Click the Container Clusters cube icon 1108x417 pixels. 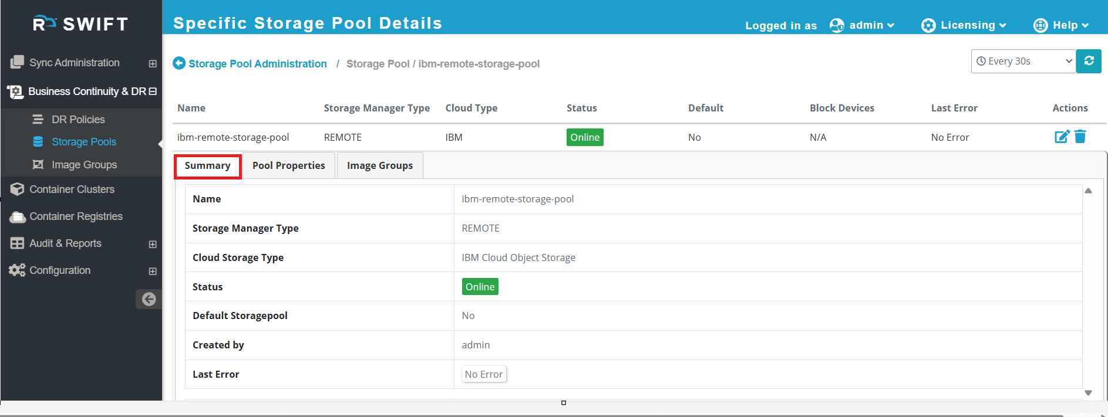[x=17, y=189]
